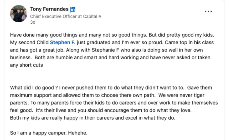
Task: Click the 3d post timestamp
Action: pyautogui.click(x=33, y=22)
